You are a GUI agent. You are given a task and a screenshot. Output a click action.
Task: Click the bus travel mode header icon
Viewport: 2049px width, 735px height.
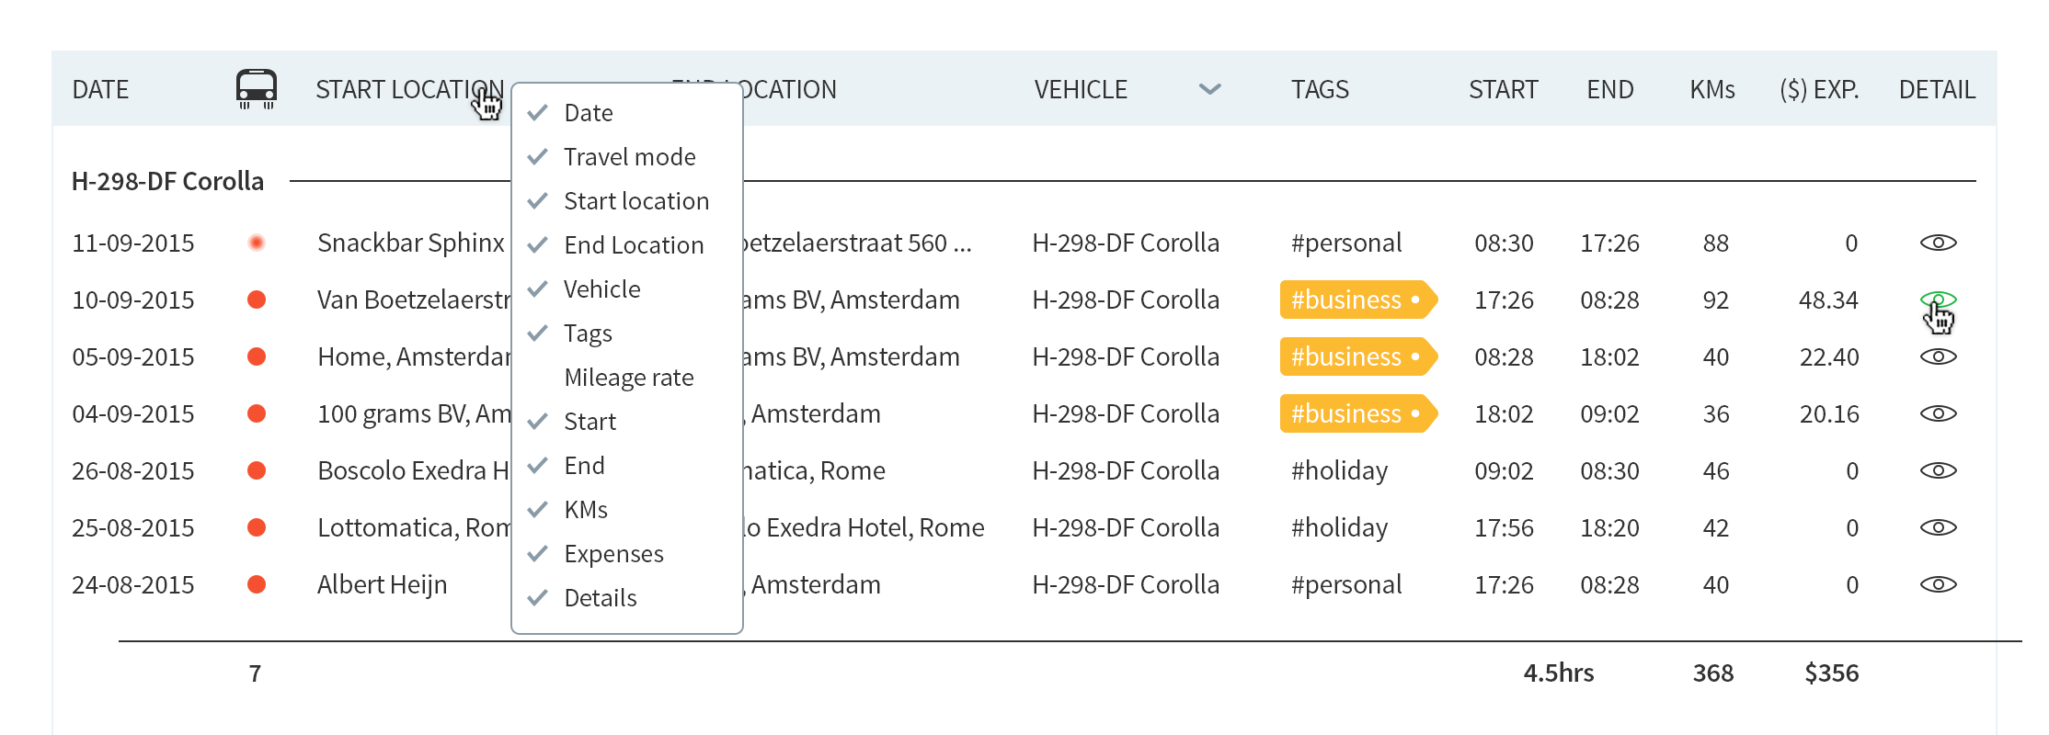(257, 88)
